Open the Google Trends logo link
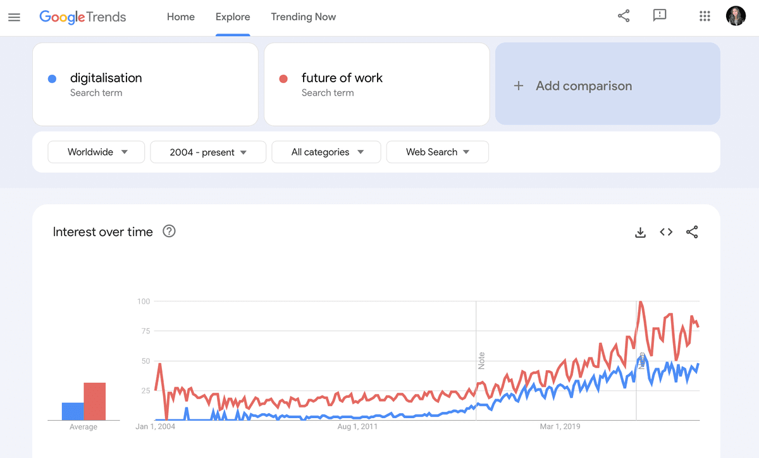 [83, 17]
